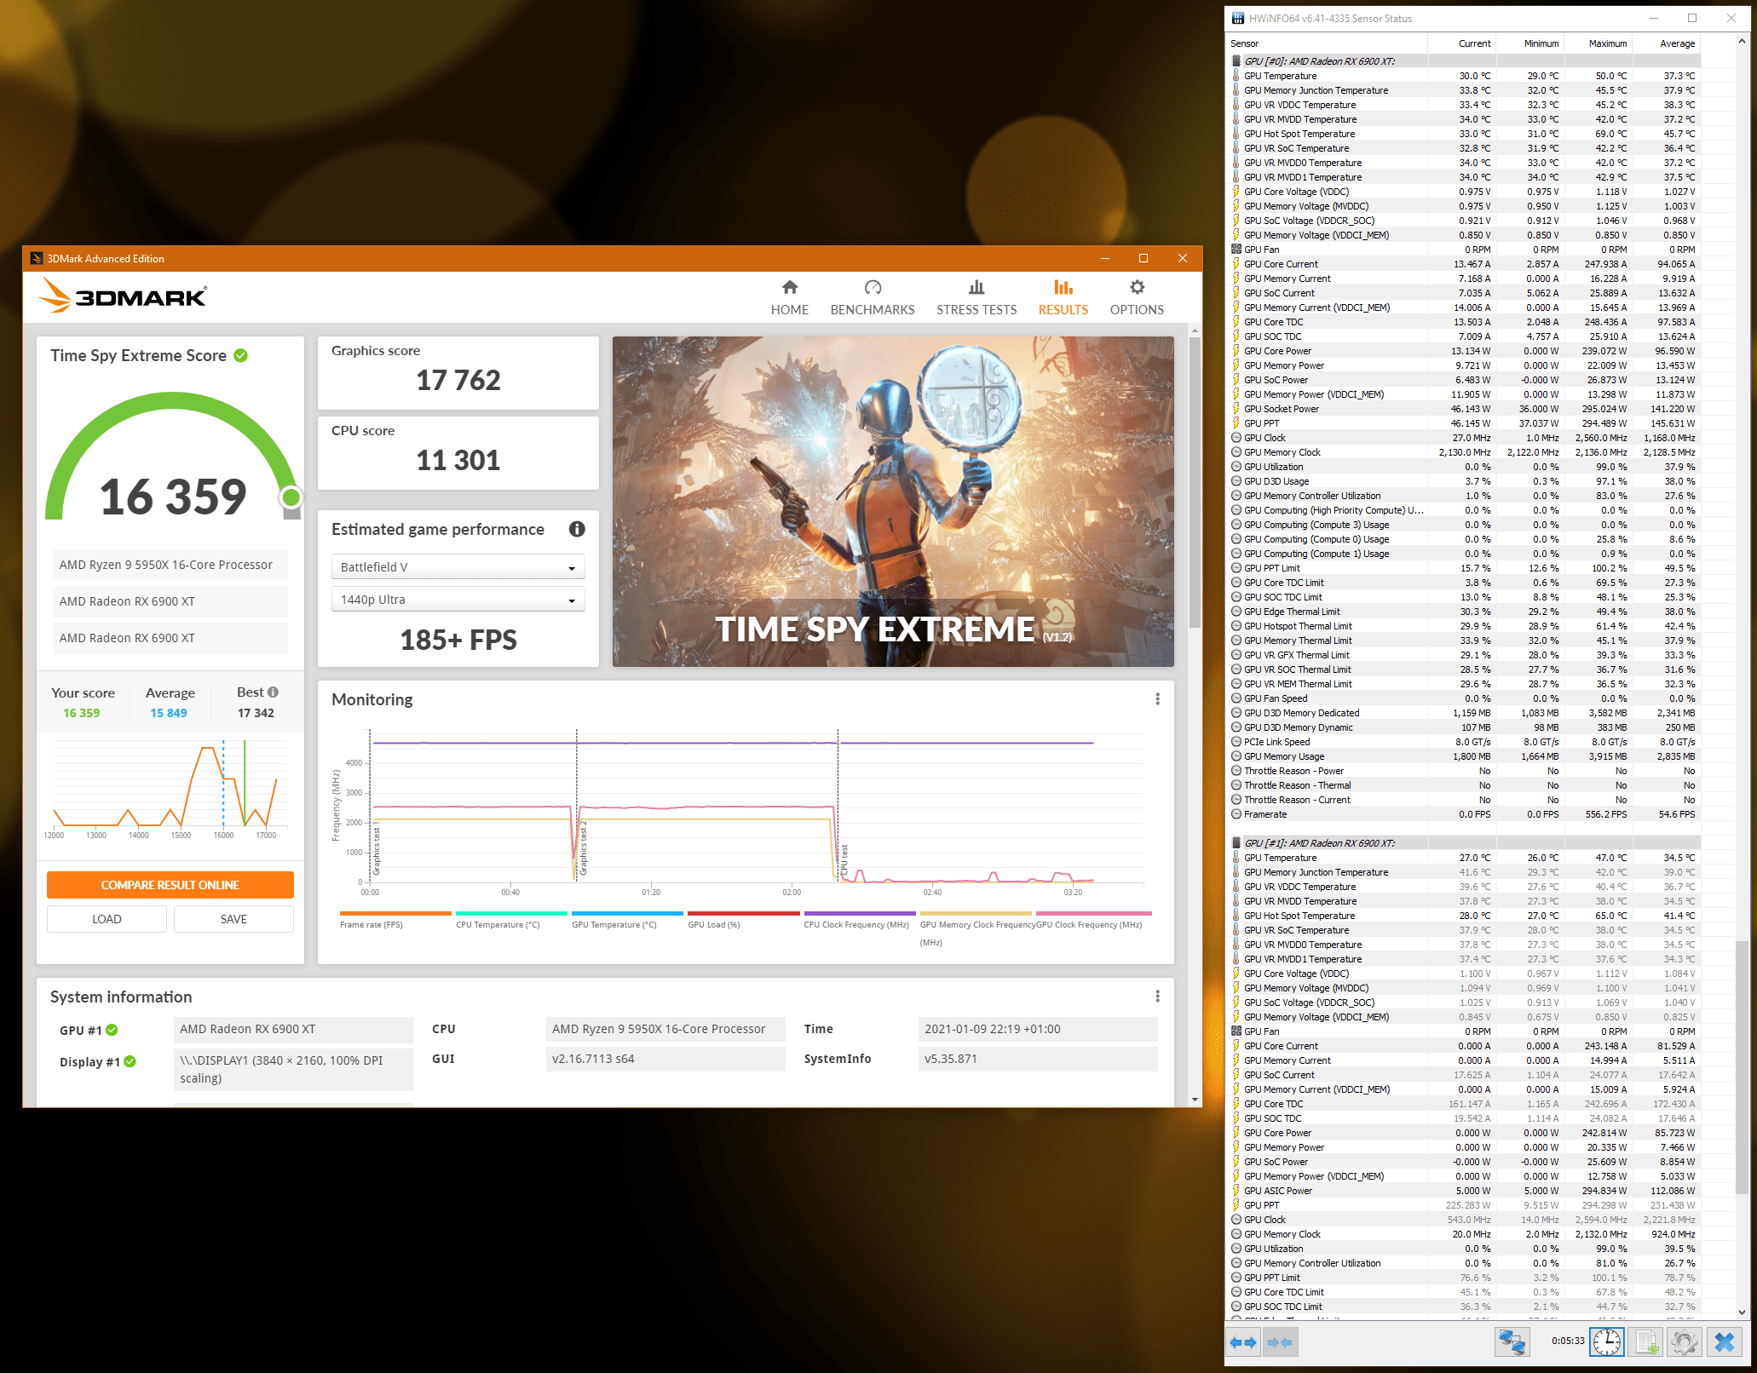Click the Minimum column header in HWiNFO
1757x1373 pixels.
(1529, 43)
